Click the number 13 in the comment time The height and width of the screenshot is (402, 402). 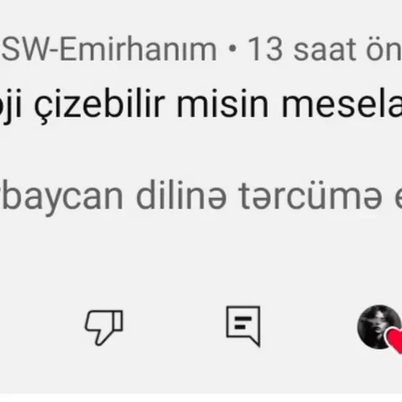pyautogui.click(x=266, y=50)
